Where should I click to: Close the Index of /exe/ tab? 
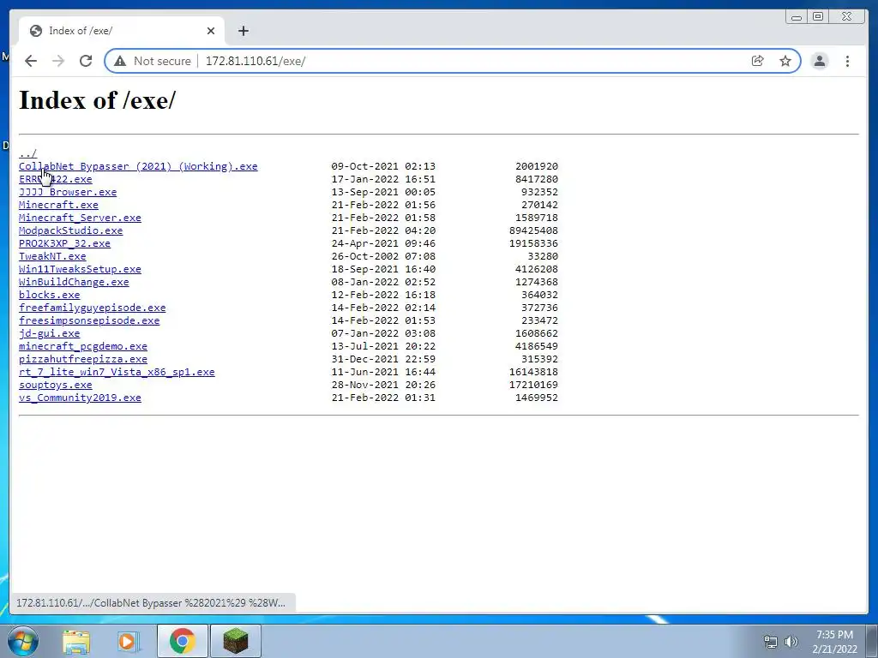coord(211,31)
